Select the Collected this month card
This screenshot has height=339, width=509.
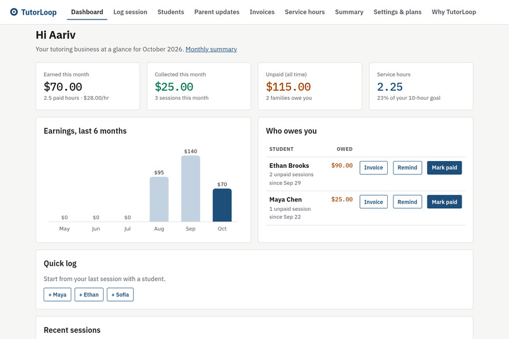[x=199, y=86]
